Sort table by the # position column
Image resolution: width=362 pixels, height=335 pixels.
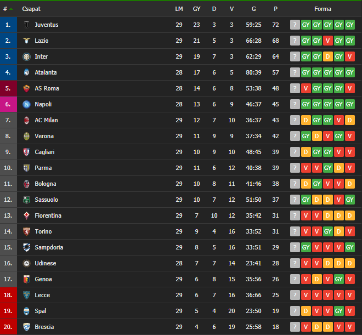coord(6,9)
